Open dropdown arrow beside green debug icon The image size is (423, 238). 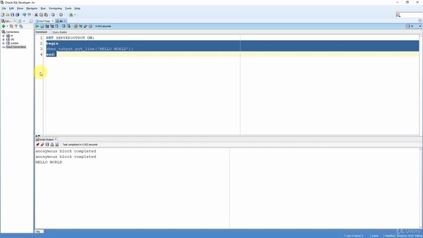[x=75, y=15]
